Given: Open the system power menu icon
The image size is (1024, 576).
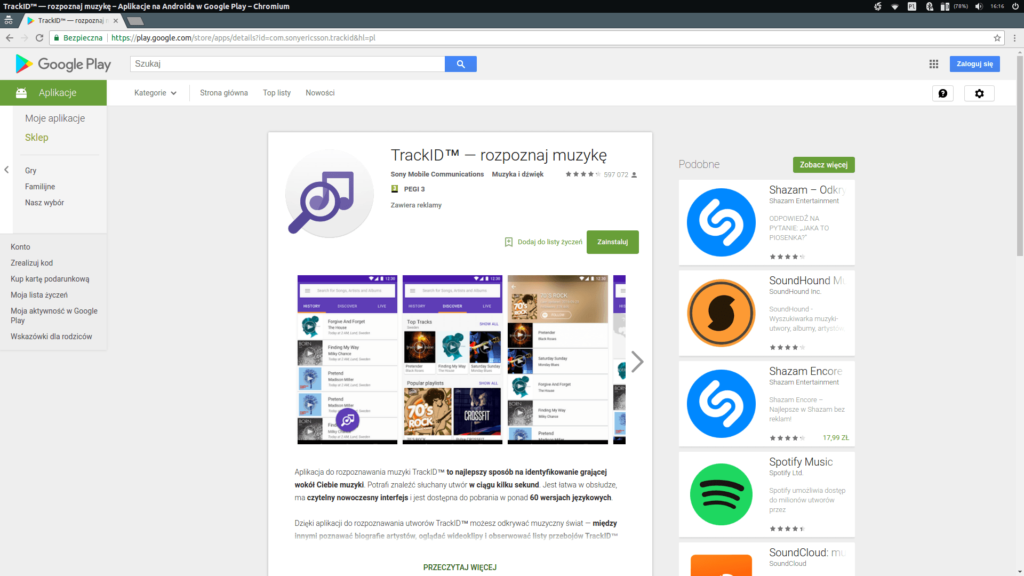Looking at the screenshot, I should coord(1015,6).
